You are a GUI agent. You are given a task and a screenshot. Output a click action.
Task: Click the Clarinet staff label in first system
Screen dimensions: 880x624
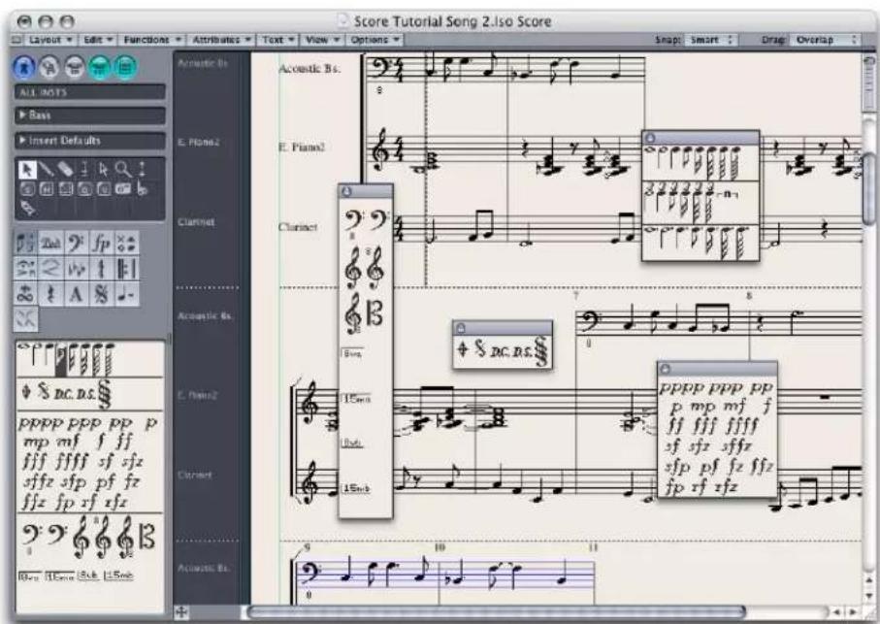pyautogui.click(x=298, y=227)
